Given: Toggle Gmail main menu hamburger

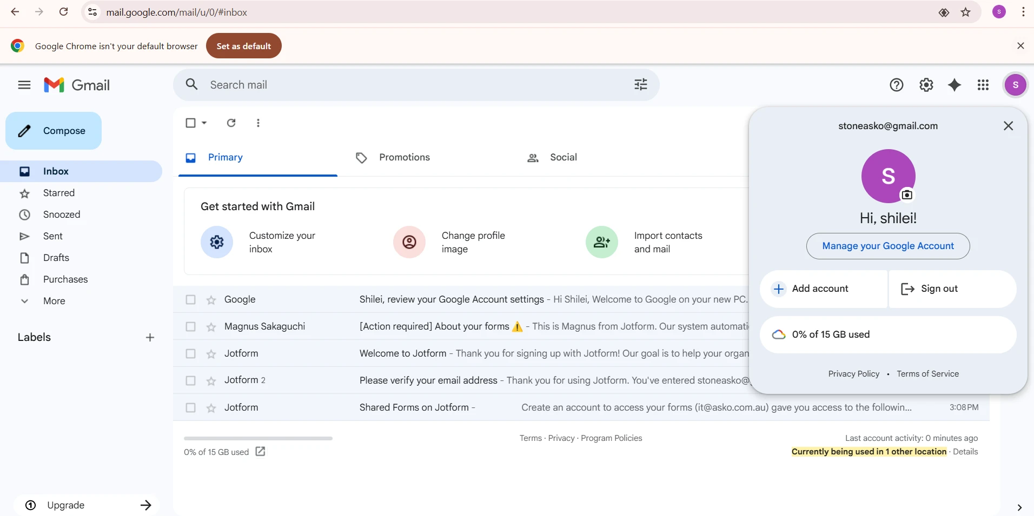Looking at the screenshot, I should pyautogui.click(x=24, y=85).
